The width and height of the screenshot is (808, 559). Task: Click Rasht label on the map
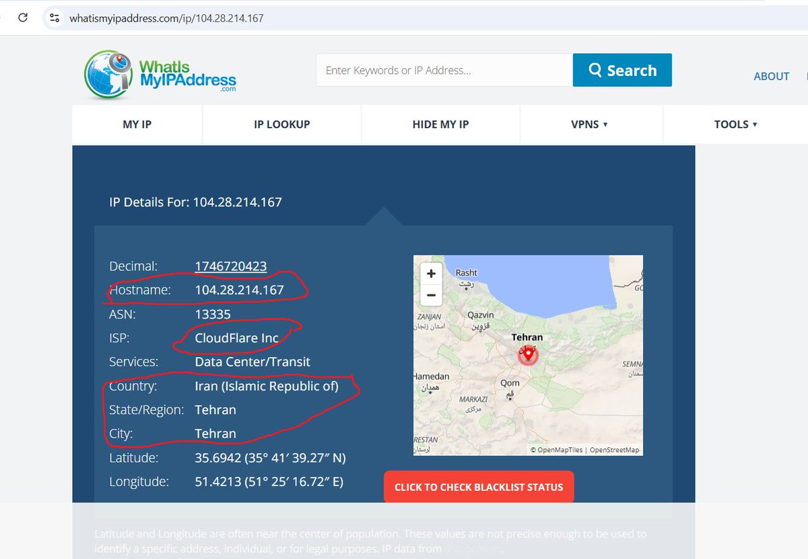pyautogui.click(x=466, y=273)
